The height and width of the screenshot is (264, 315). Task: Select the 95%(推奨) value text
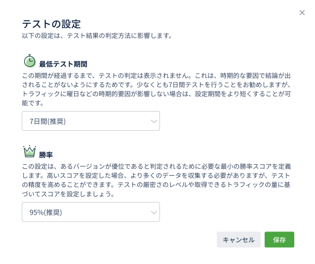(x=45, y=212)
